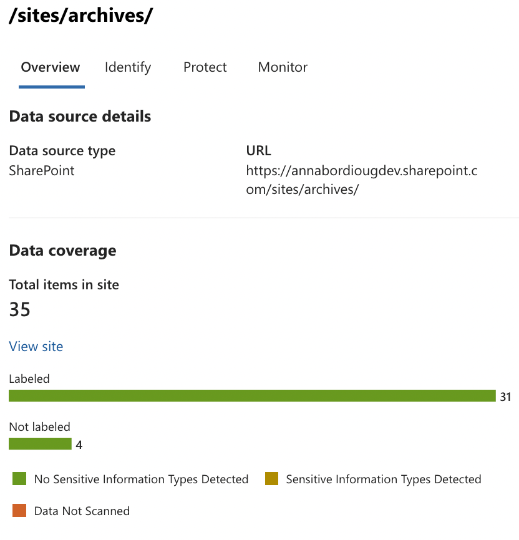Click the green Labeled bar
The image size is (519, 540).
tap(252, 396)
